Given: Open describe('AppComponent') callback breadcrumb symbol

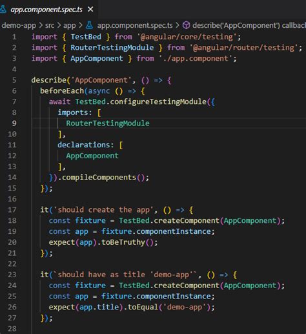Looking at the screenshot, I should pyautogui.click(x=249, y=25).
